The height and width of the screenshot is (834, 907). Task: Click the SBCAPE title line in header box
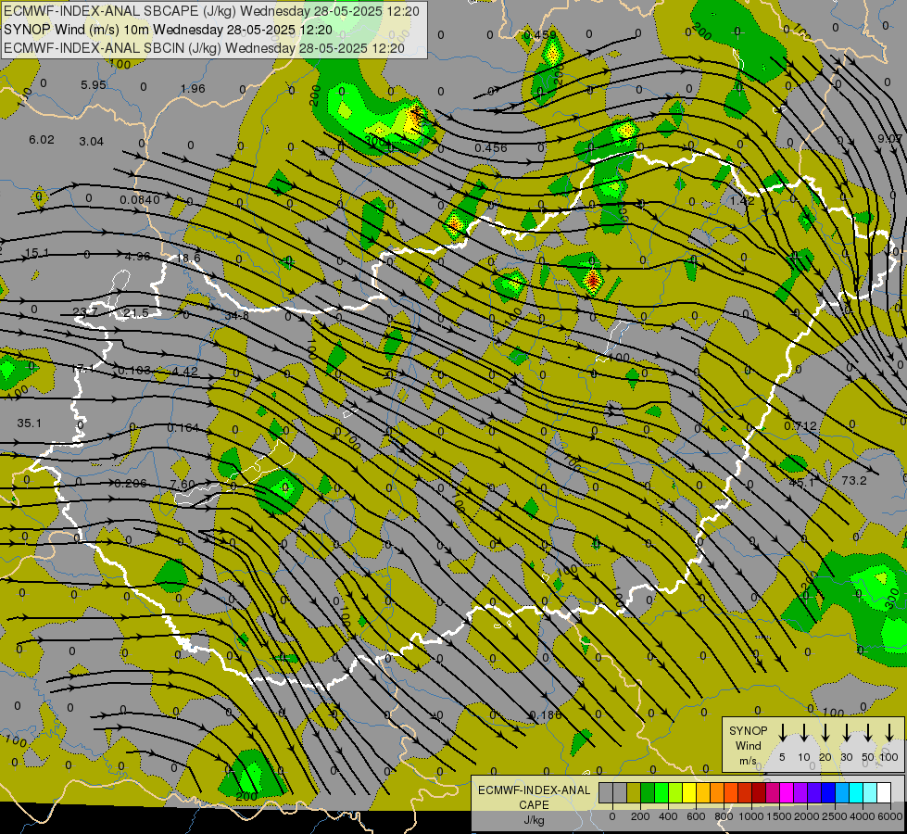(x=211, y=11)
